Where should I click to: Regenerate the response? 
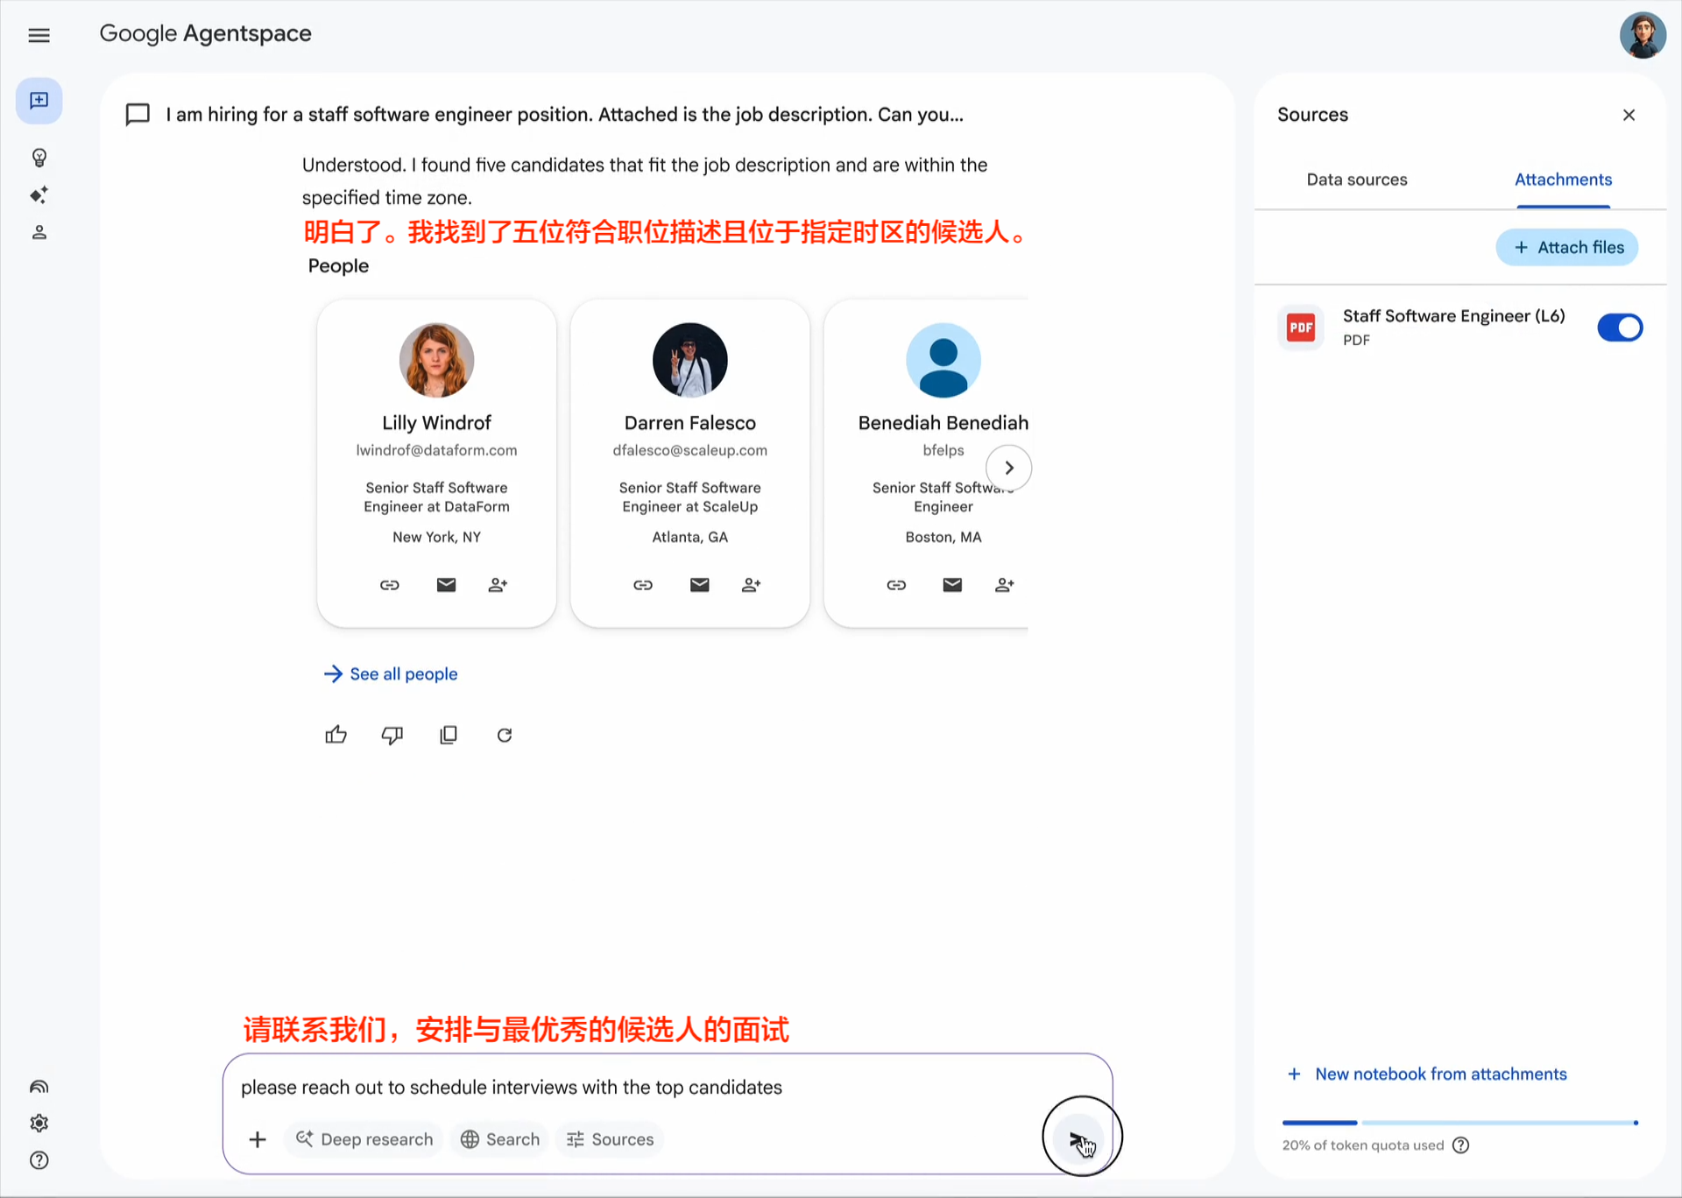[x=504, y=735]
